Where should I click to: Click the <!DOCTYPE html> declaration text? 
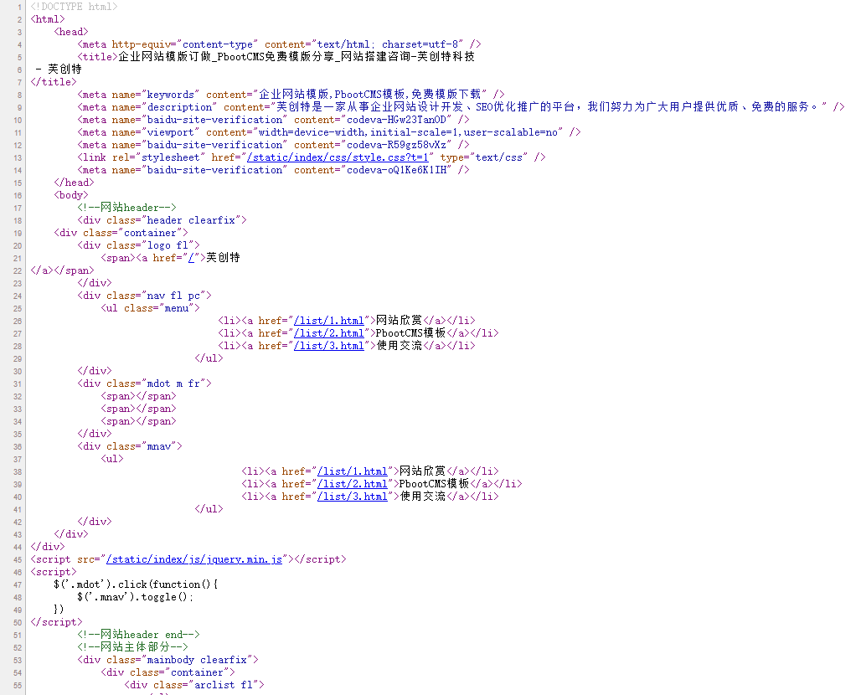tap(74, 7)
